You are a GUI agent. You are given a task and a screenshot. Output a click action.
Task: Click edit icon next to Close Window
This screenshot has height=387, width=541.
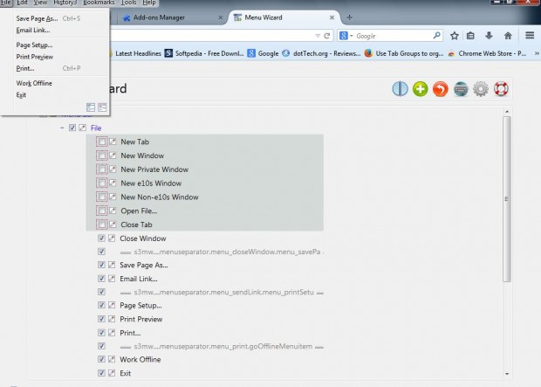[112, 238]
